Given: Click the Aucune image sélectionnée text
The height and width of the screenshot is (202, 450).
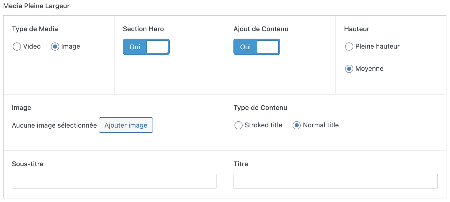Looking at the screenshot, I should [x=54, y=125].
